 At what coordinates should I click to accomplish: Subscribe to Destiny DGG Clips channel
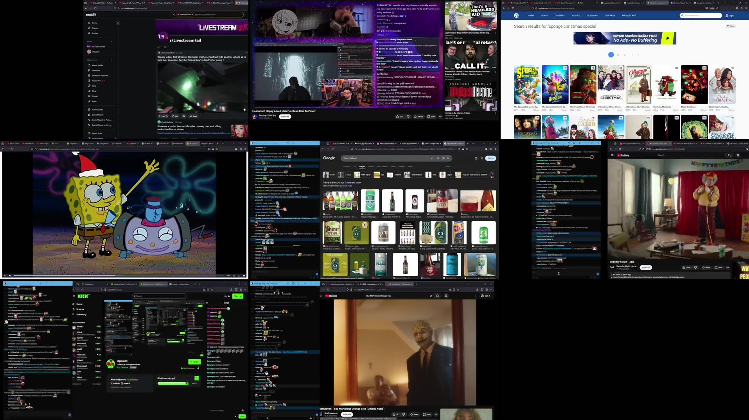285,116
